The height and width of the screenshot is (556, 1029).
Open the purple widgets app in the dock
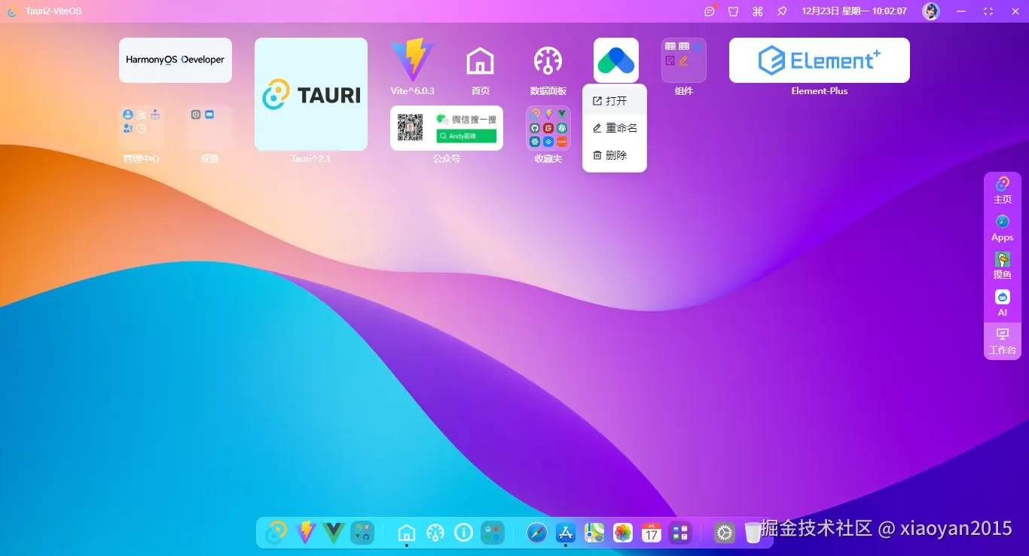[x=680, y=533]
